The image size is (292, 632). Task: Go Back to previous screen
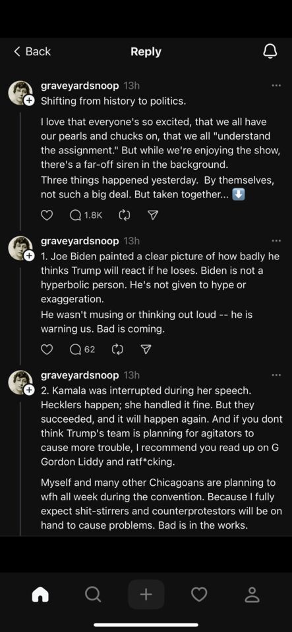pos(32,51)
